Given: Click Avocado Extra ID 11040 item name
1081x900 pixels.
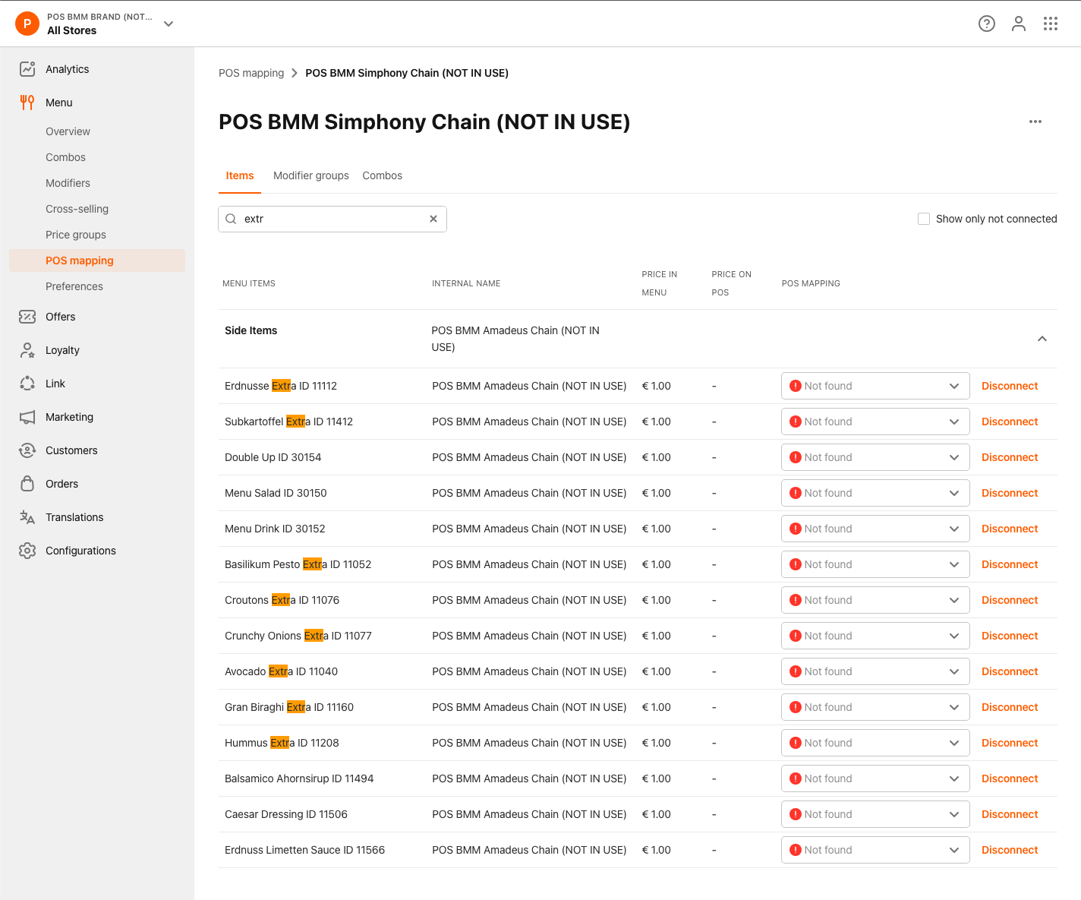Looking at the screenshot, I should pos(281,671).
